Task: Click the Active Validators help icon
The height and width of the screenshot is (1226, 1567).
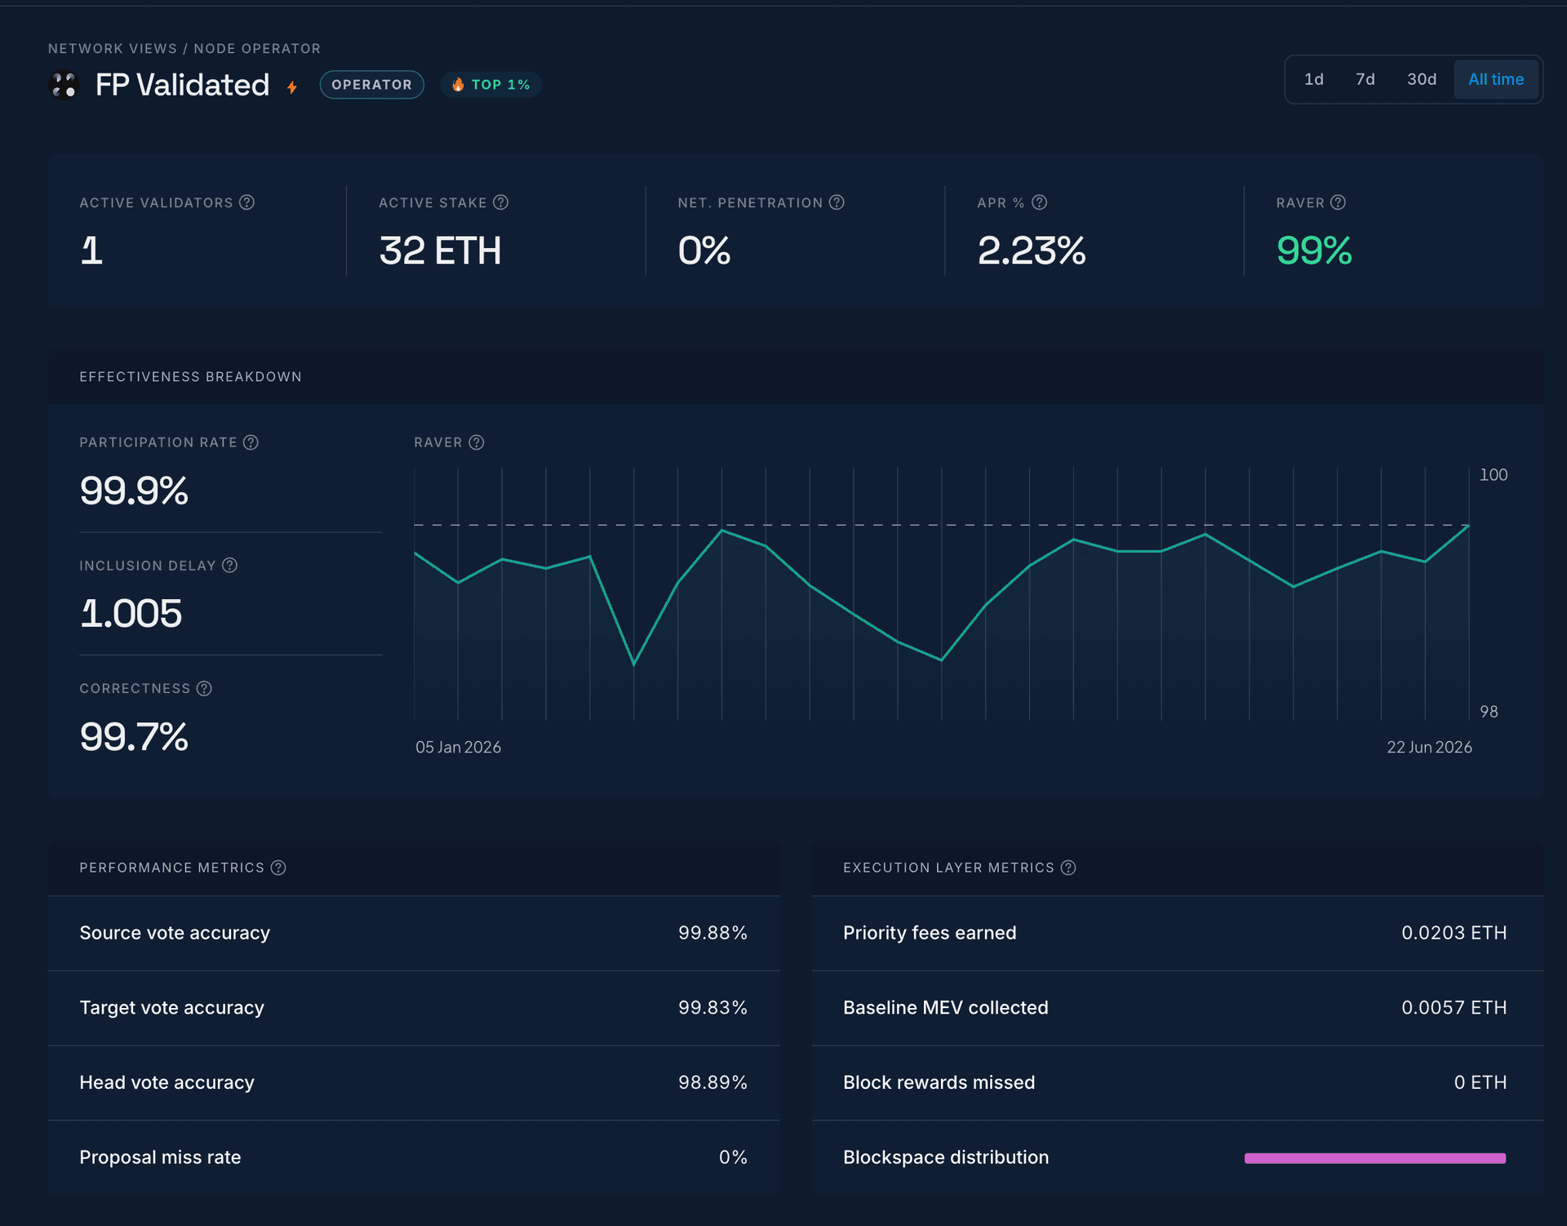Action: pos(246,202)
